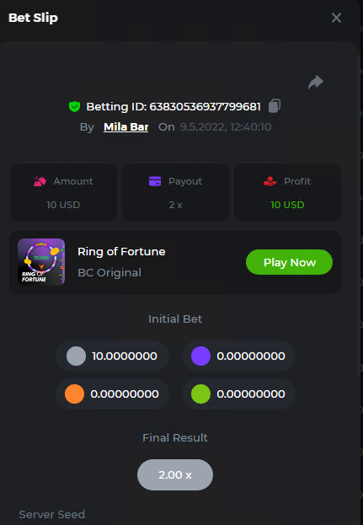Click the Betting ID number text

[x=205, y=106]
